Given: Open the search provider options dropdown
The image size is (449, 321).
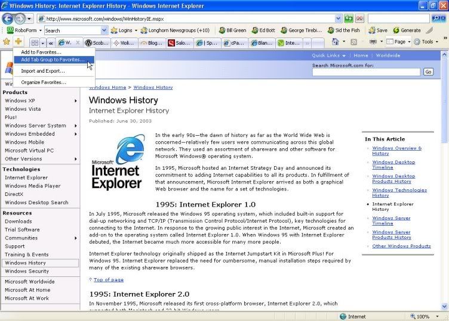Looking at the screenshot, I should coord(443,19).
